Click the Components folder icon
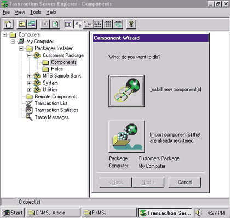This screenshot has width=230, height=218. (45, 62)
